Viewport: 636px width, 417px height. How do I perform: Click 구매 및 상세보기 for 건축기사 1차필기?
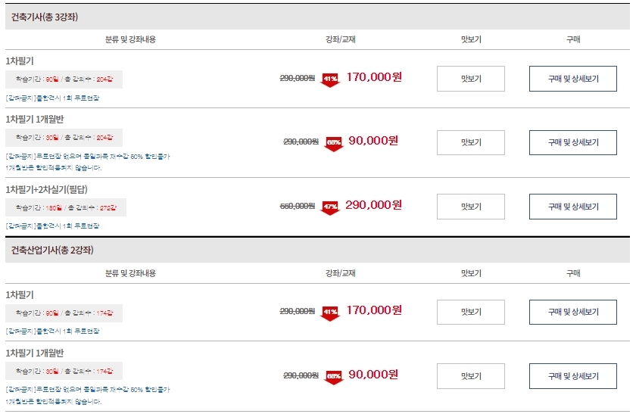pos(572,79)
